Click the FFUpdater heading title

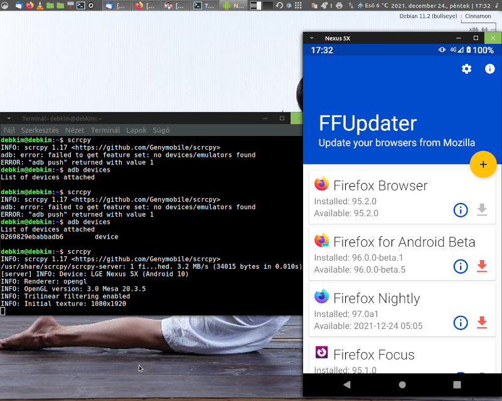point(368,123)
